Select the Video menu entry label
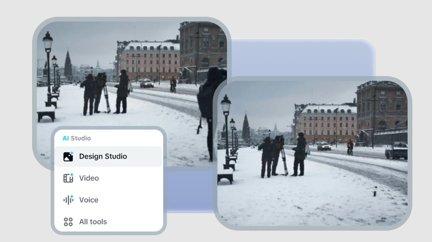This screenshot has width=432, height=242. coord(89,178)
